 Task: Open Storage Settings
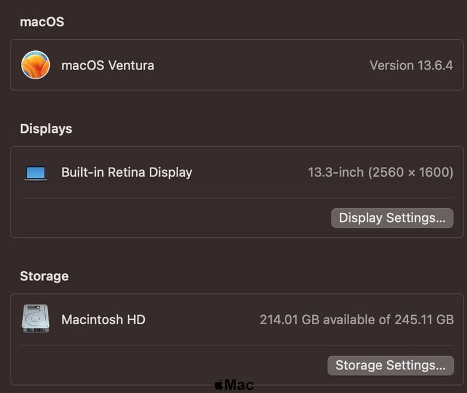[x=391, y=365]
